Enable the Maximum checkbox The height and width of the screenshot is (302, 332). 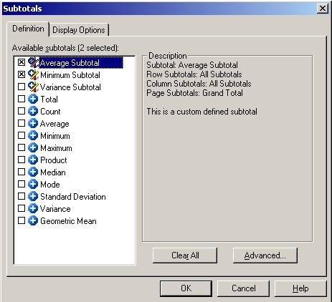pyautogui.click(x=22, y=147)
